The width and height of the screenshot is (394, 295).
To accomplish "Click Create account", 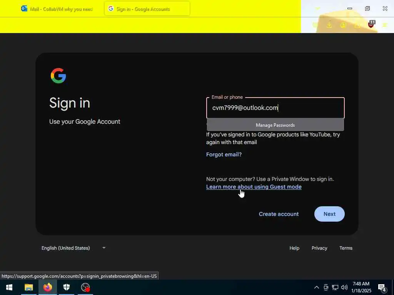I will [x=279, y=214].
